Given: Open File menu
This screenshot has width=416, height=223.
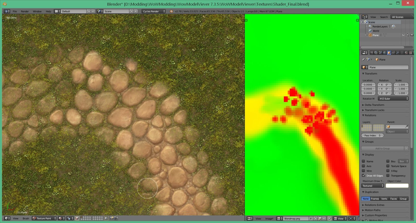Looking at the screenshot, I should coord(15,11).
